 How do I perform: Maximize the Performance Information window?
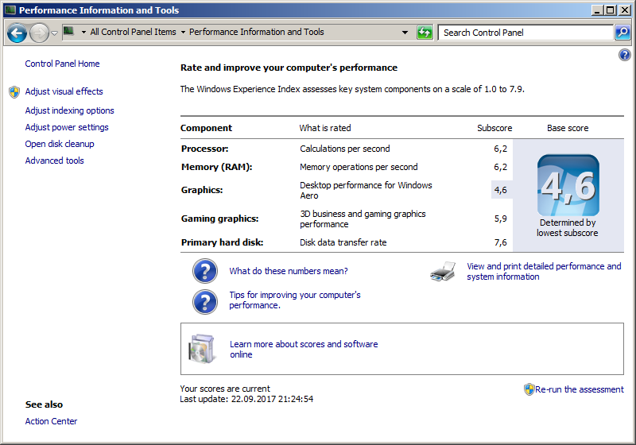[610, 10]
